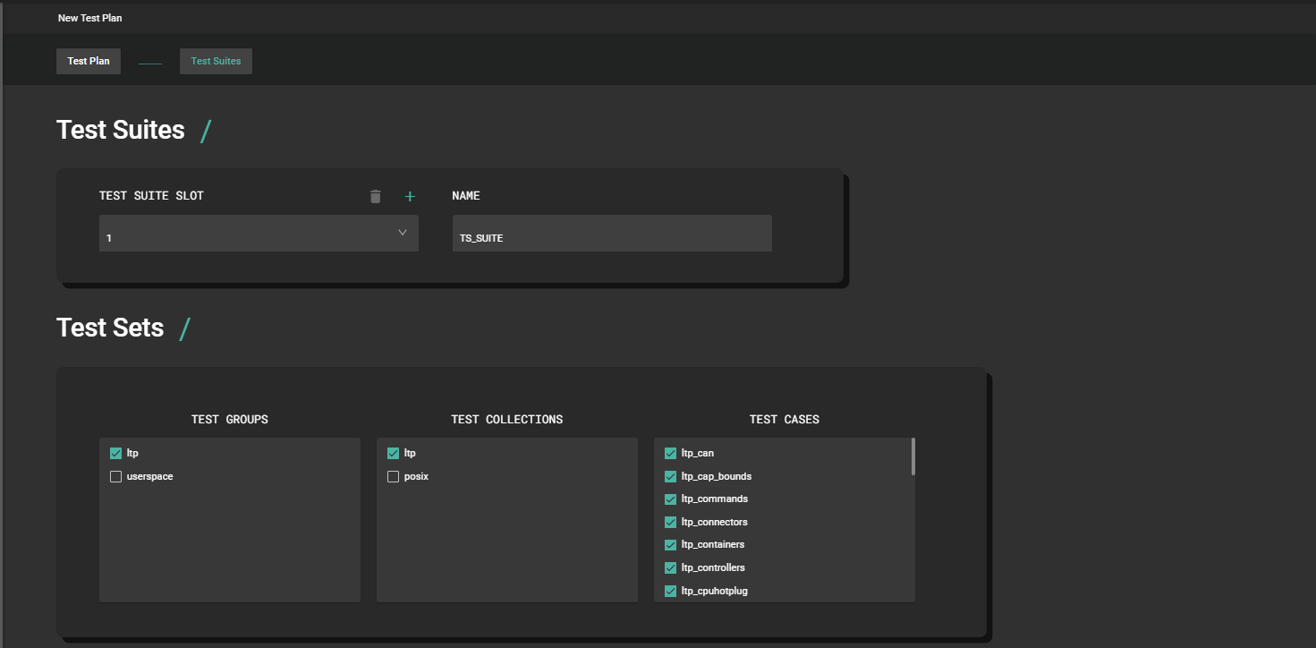Uncheck the ltp_controllers test case

pos(670,568)
